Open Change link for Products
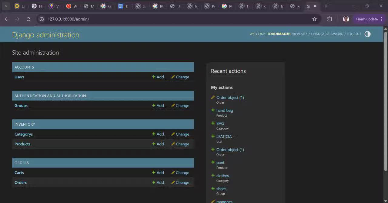388x203 pixels. 180,144
